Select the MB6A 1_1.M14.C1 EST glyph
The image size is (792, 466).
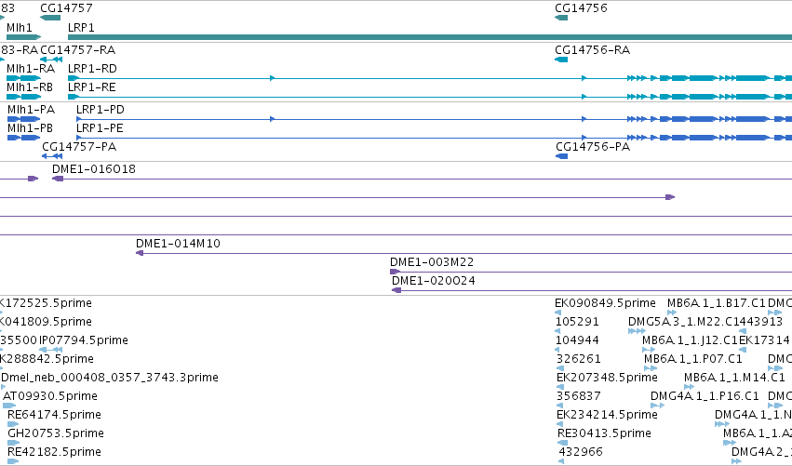(689, 387)
